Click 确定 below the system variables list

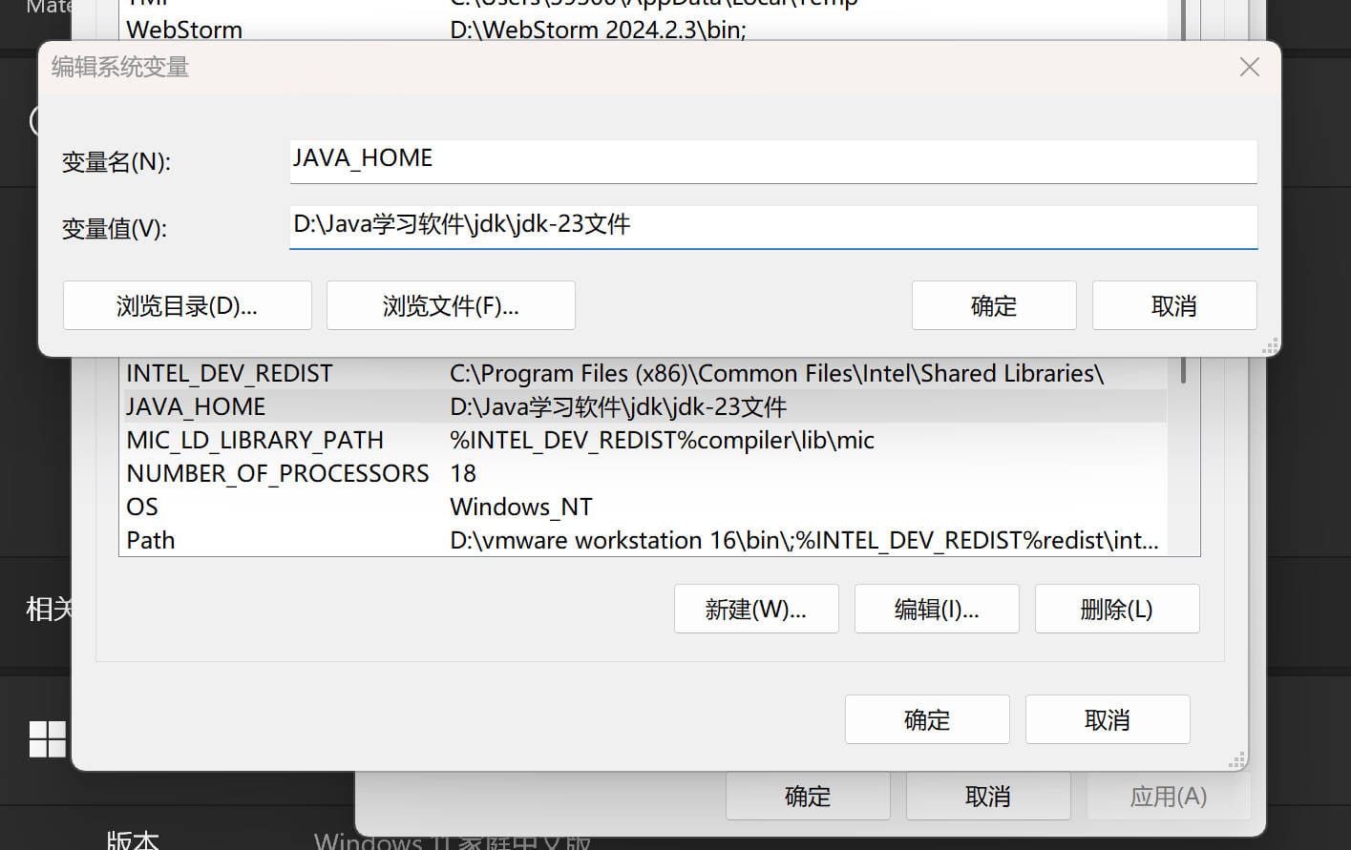point(926,719)
